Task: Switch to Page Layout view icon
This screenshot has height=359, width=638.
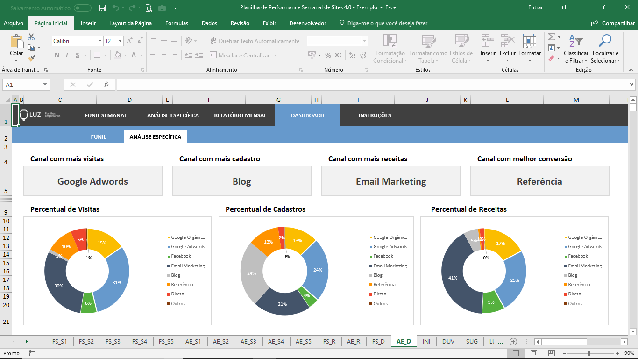Action: (x=533, y=353)
